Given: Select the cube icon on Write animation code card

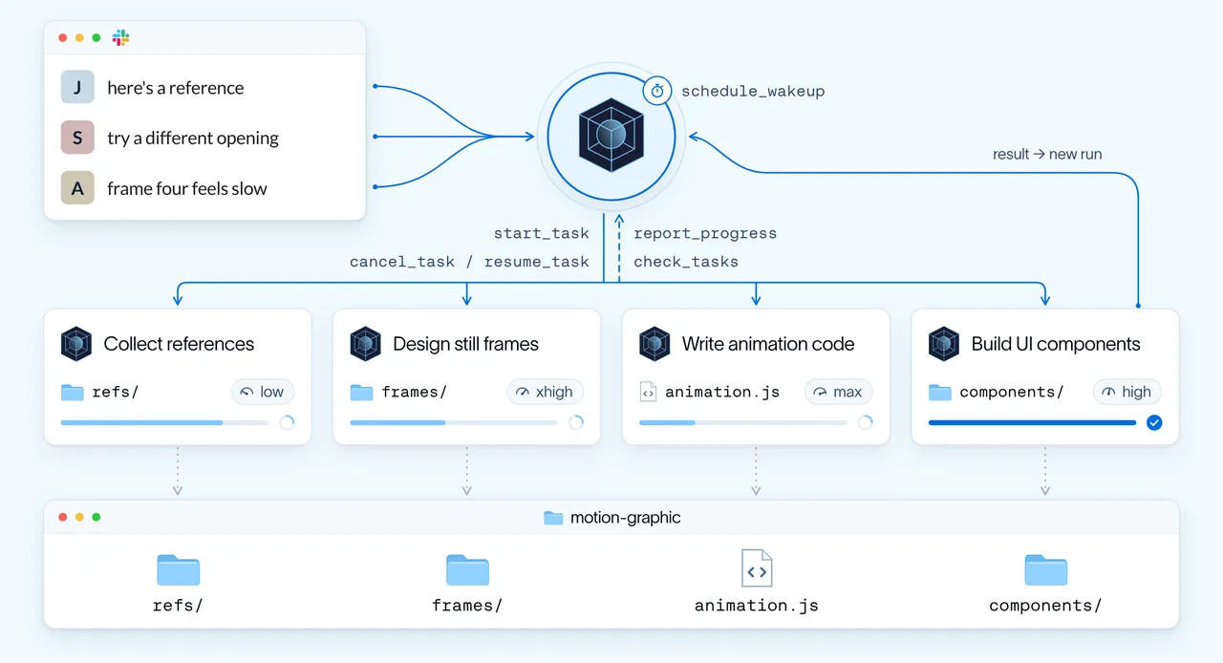Looking at the screenshot, I should click(x=654, y=344).
